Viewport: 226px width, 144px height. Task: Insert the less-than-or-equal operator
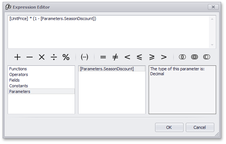coord(140,57)
